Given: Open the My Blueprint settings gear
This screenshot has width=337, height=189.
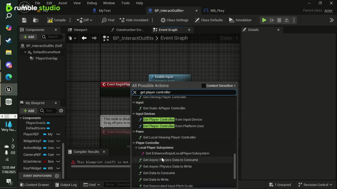Looking at the screenshot, I should [x=61, y=111].
